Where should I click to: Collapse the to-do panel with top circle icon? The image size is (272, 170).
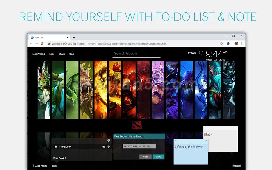click(108, 140)
